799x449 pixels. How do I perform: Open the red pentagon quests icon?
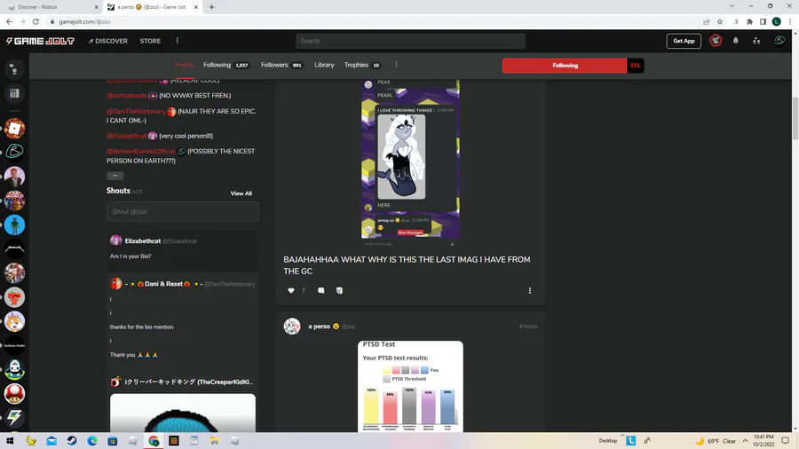pyautogui.click(x=716, y=40)
